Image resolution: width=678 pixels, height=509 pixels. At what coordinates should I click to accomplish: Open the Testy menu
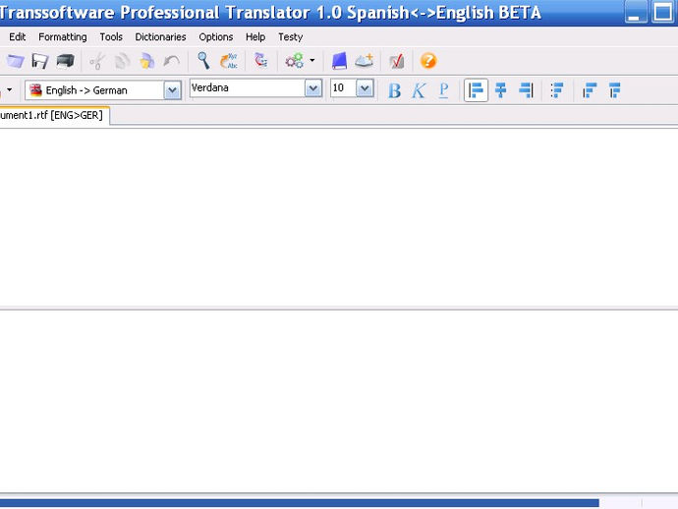click(x=290, y=37)
